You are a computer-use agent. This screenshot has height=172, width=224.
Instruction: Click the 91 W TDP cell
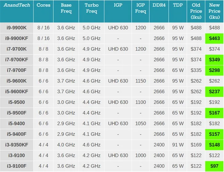(178, 145)
